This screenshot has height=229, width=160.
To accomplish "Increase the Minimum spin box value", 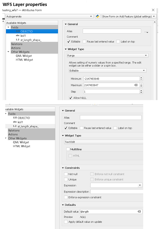I will 141,78.
